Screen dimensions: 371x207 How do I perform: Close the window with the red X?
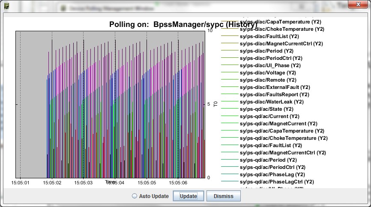click(358, 4)
